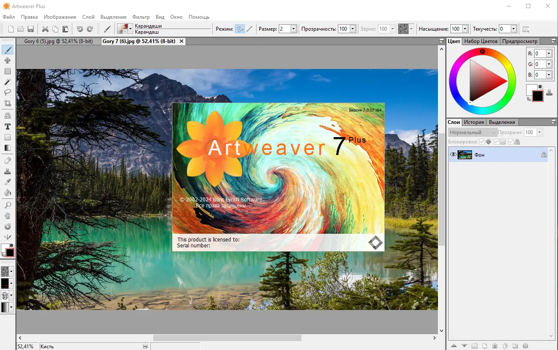Screen dimensions: 558x350
Task: Open the R channel dropdown
Action: click(549, 54)
